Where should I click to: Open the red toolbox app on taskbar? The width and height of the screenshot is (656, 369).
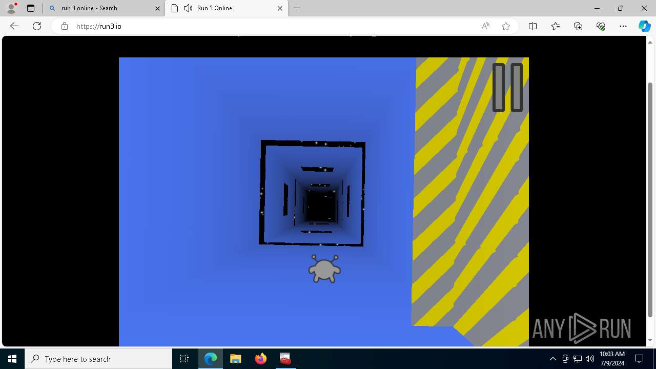[285, 359]
